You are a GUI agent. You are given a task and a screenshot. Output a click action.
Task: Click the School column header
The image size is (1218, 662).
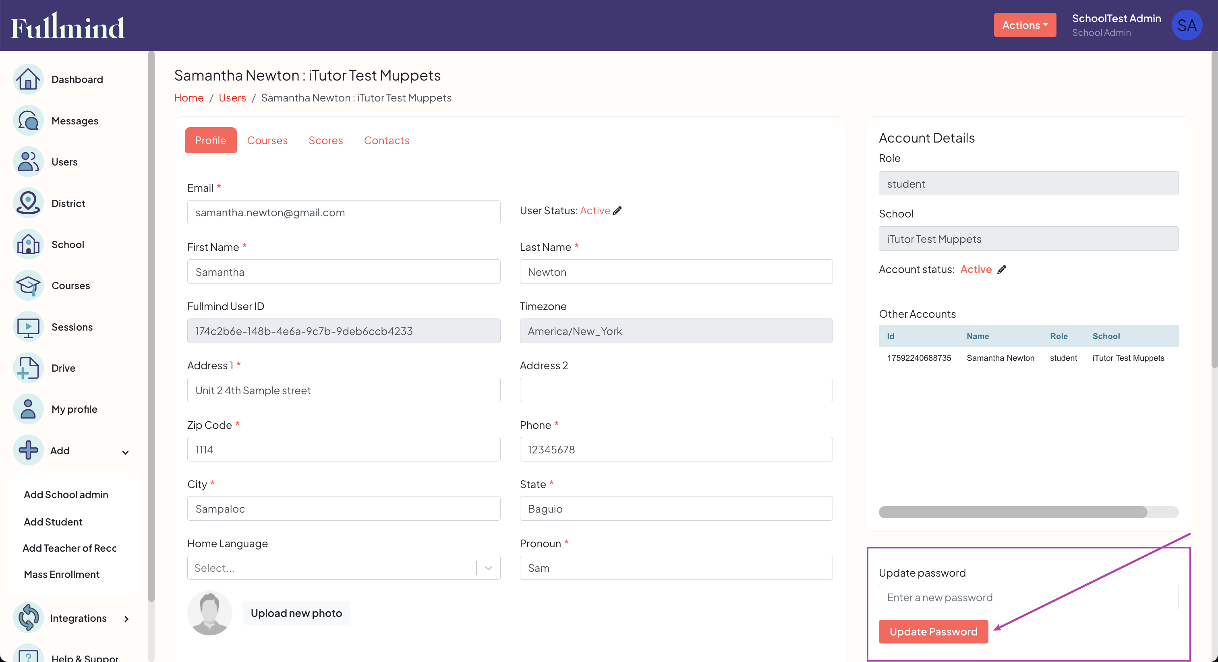[1106, 336]
